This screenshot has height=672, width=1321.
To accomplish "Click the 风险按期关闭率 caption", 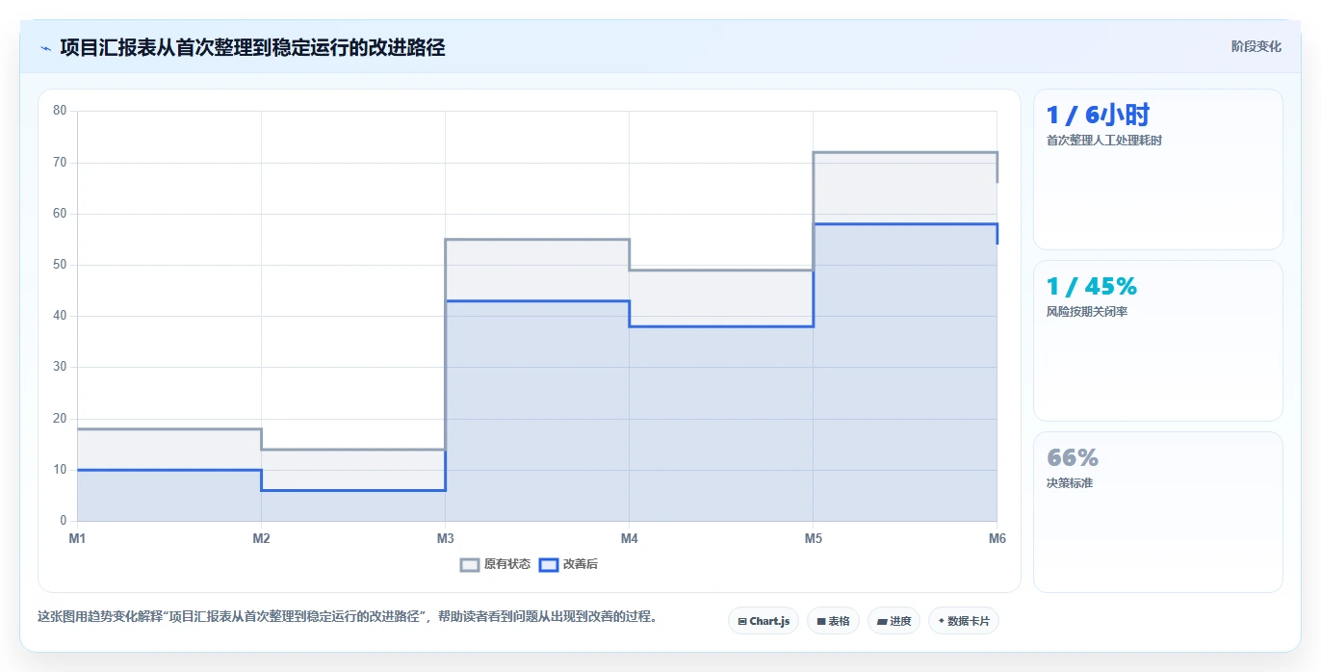I will [1087, 312].
